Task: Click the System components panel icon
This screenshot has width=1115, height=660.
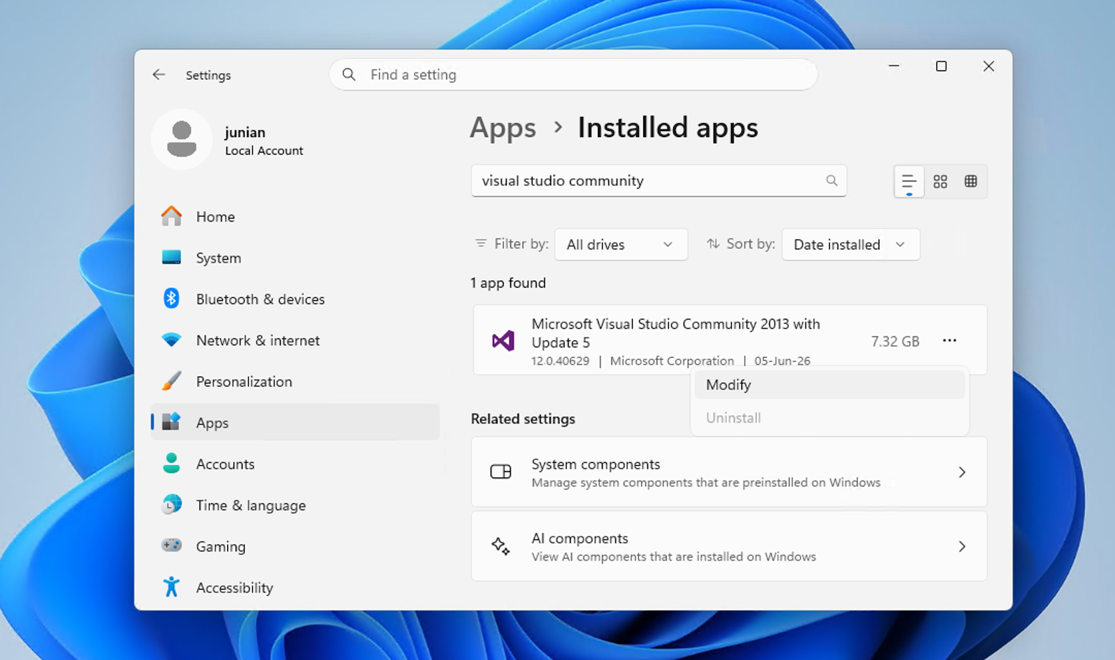Action: pyautogui.click(x=500, y=471)
